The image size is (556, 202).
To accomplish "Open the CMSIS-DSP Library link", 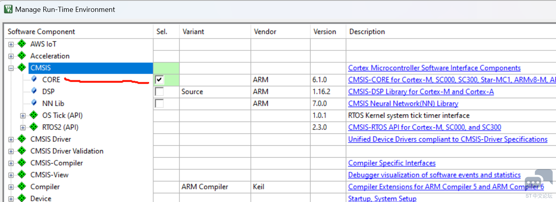I will (x=421, y=91).
